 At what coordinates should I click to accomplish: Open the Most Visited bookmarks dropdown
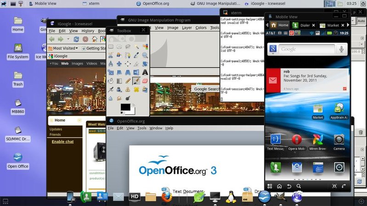63,48
